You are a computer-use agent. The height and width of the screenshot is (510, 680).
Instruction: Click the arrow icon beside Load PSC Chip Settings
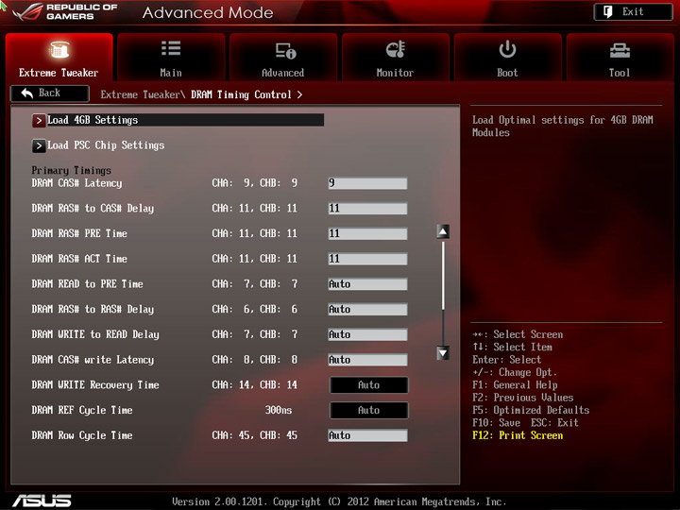pos(39,145)
